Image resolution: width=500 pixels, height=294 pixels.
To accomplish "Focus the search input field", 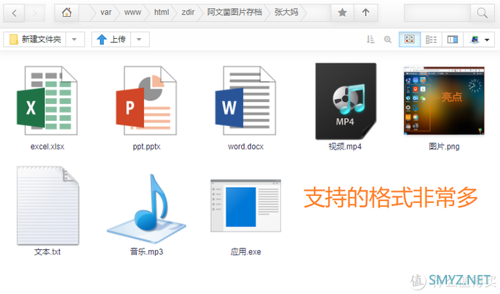I will (438, 13).
